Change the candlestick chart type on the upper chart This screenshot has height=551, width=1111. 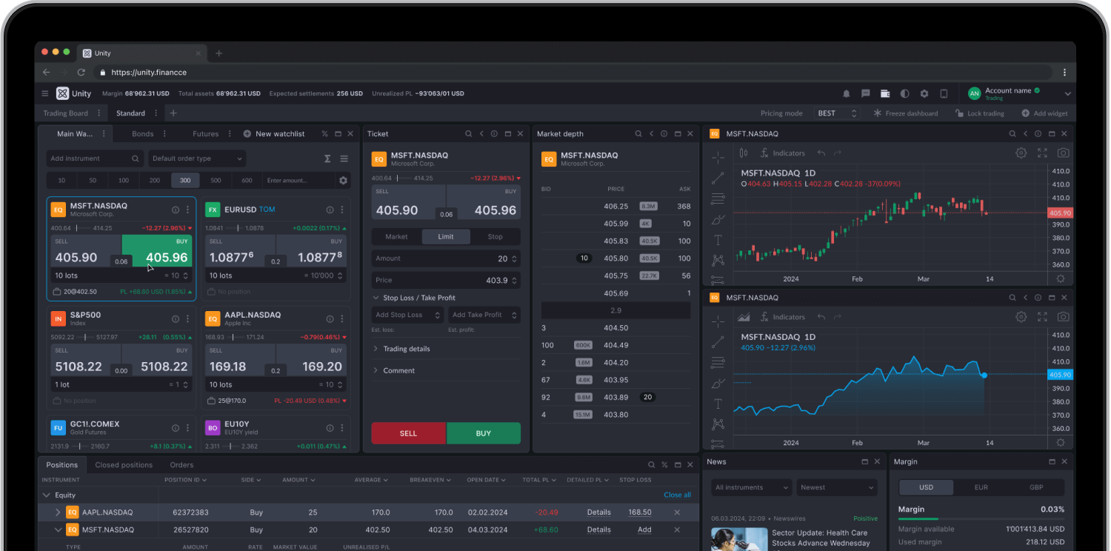(x=744, y=153)
